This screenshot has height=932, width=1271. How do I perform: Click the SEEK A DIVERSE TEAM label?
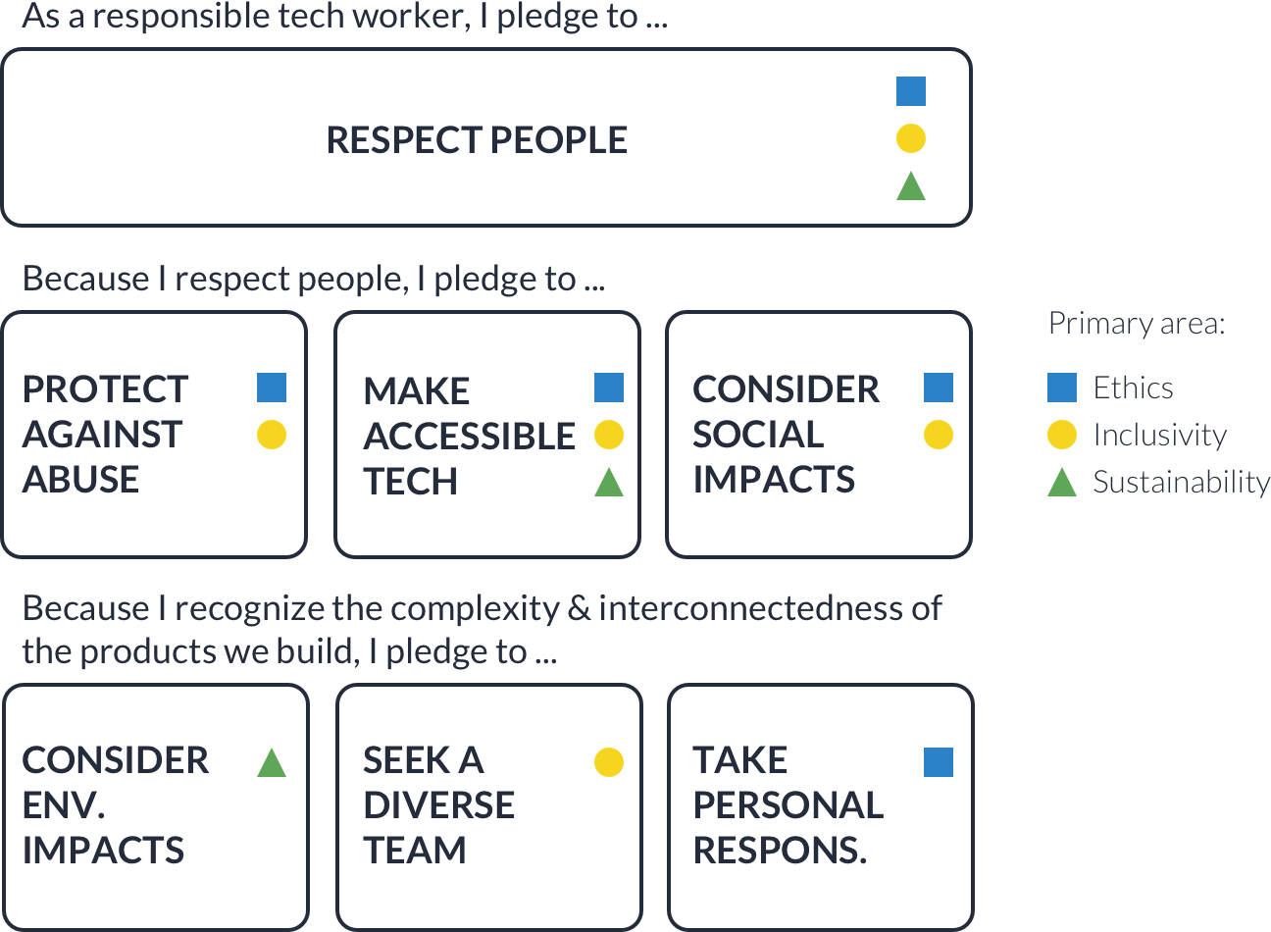[438, 805]
